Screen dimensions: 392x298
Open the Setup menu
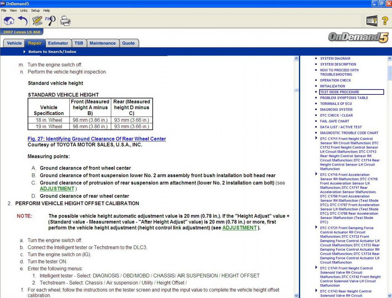coord(35,10)
